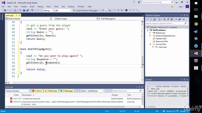The width and height of the screenshot is (202, 113).
Task: Click the Local Windows Debugger button
Action: [86, 10]
